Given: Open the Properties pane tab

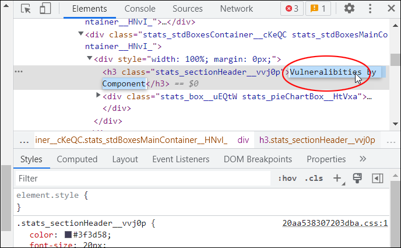Looking at the screenshot, I should click(x=326, y=159).
